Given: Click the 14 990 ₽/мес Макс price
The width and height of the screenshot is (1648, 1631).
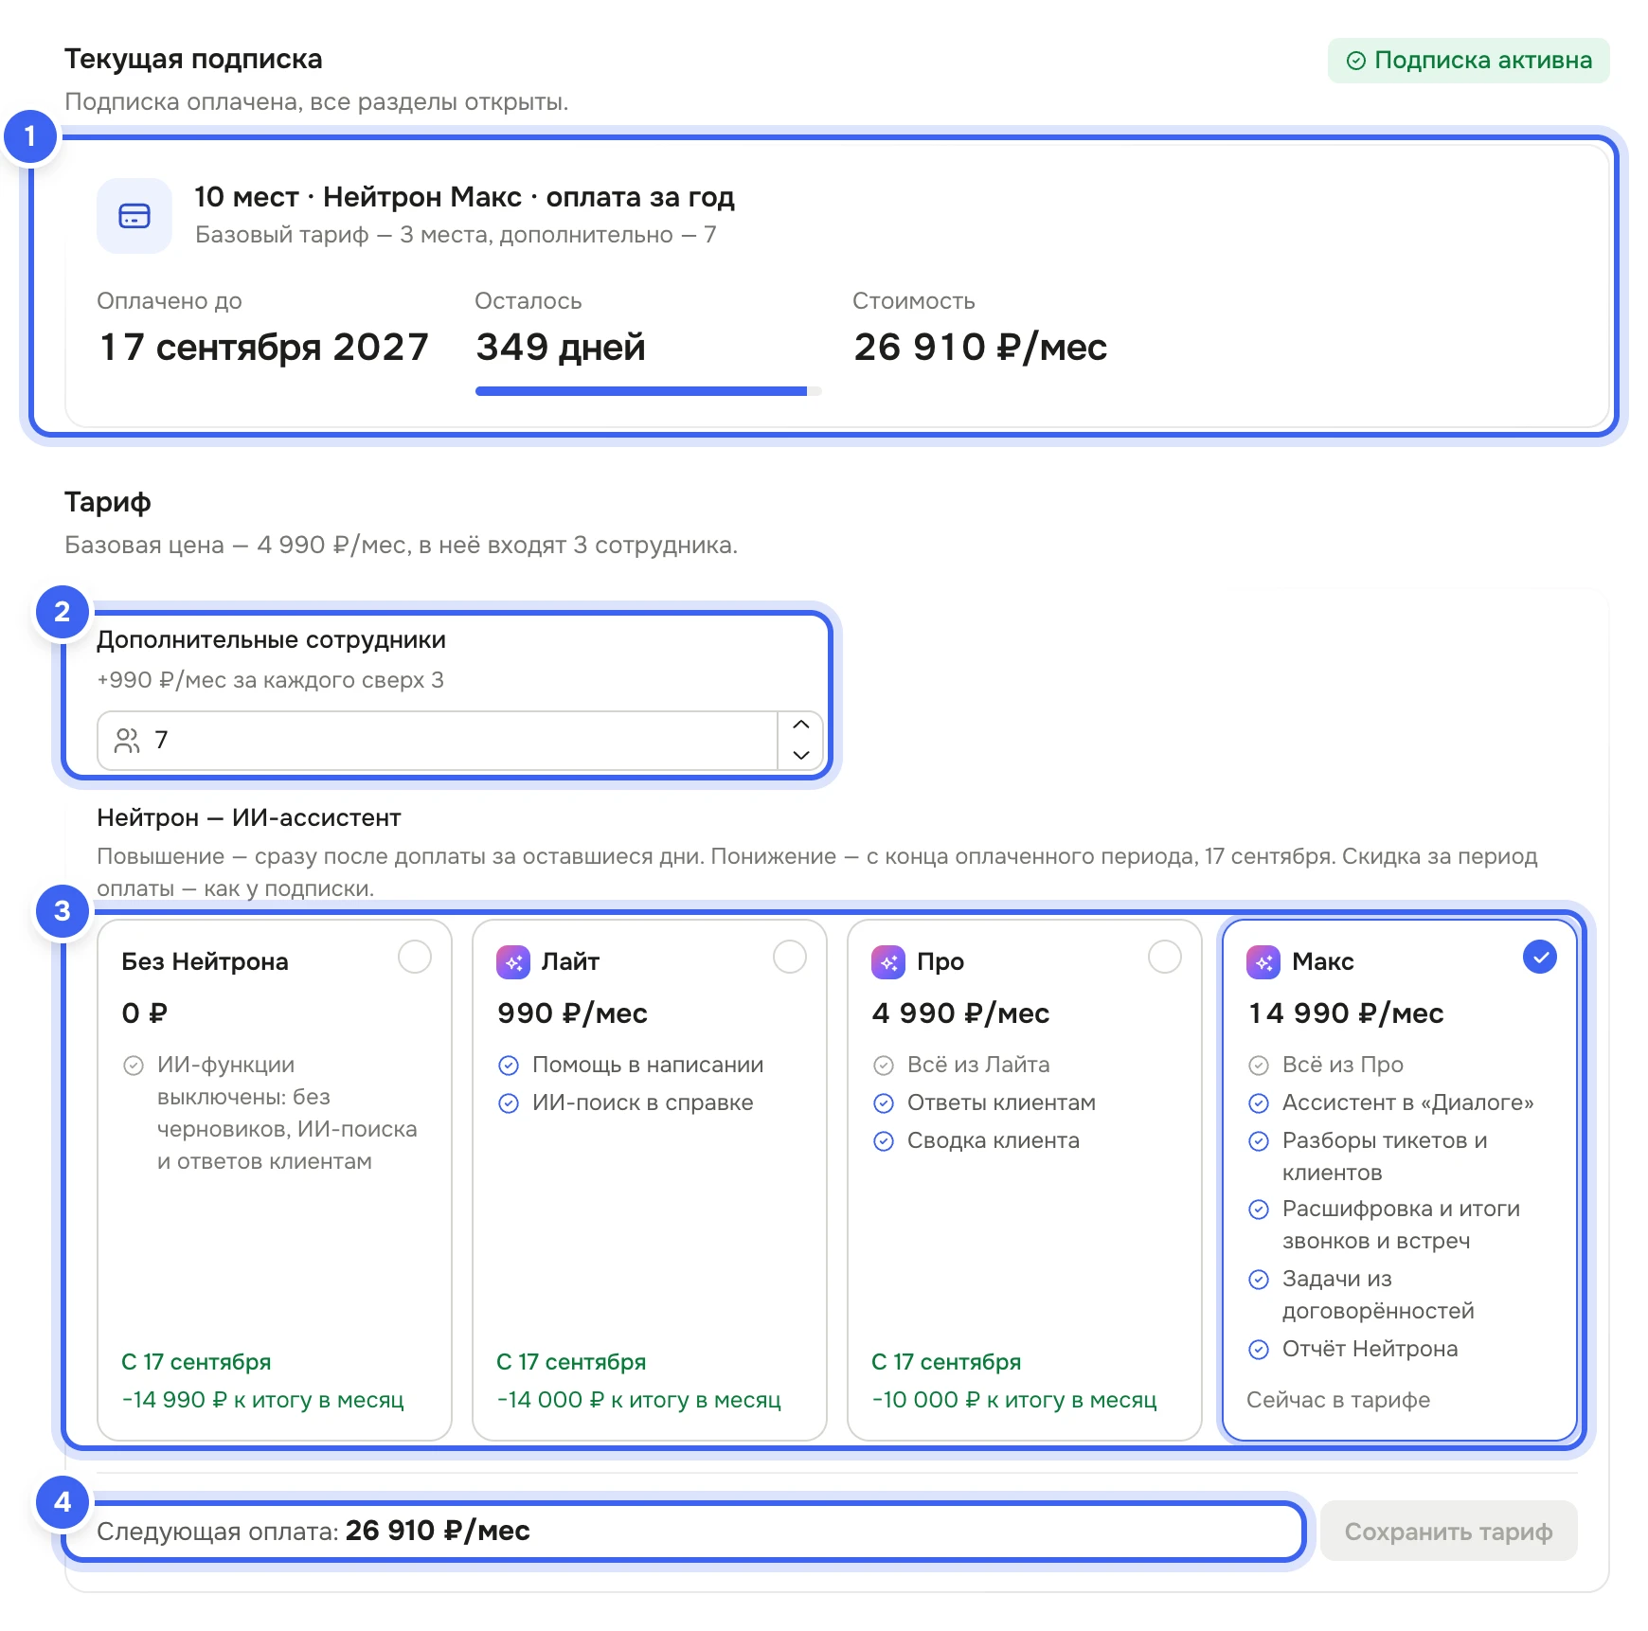Looking at the screenshot, I should [1346, 1013].
